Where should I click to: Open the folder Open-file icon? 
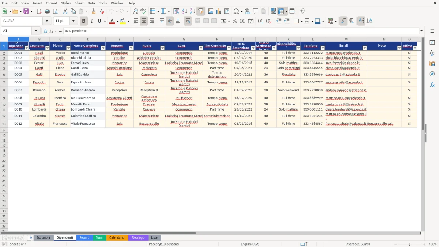click(x=15, y=11)
